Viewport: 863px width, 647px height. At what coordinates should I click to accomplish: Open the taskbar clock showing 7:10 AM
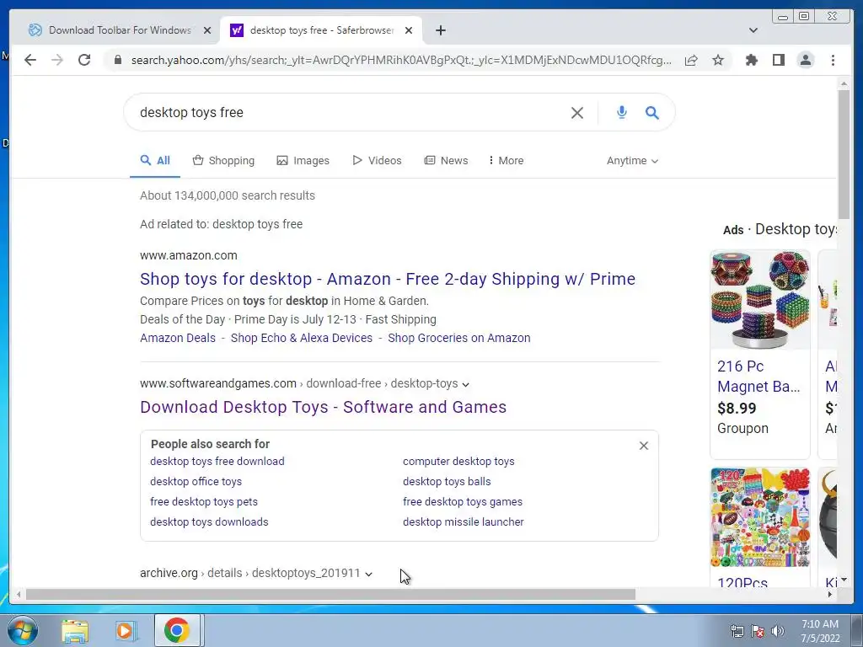(x=820, y=631)
